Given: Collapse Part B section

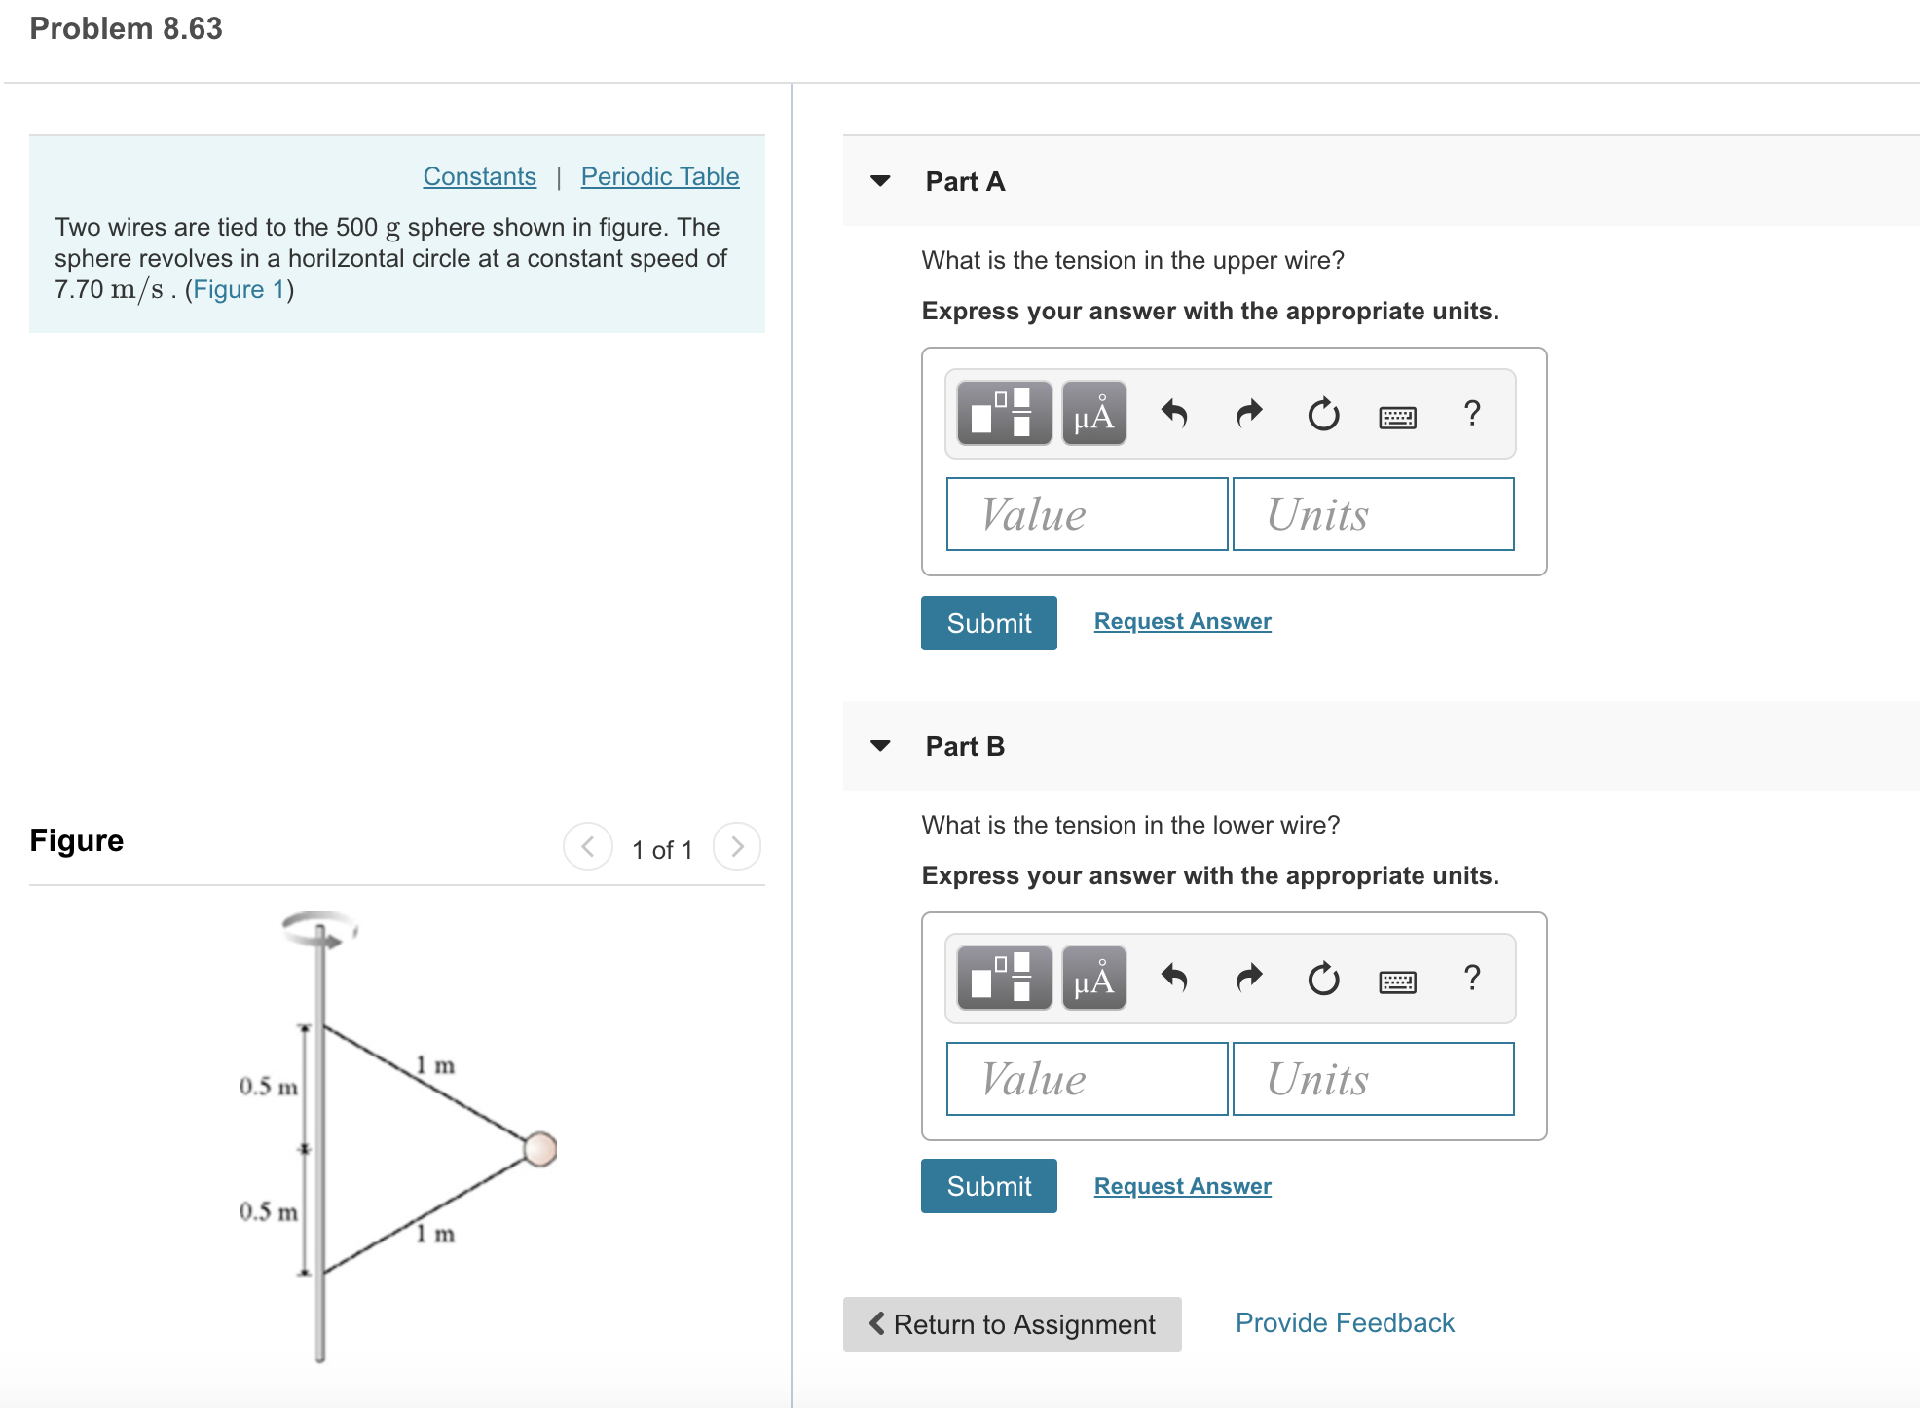Looking at the screenshot, I should (879, 745).
